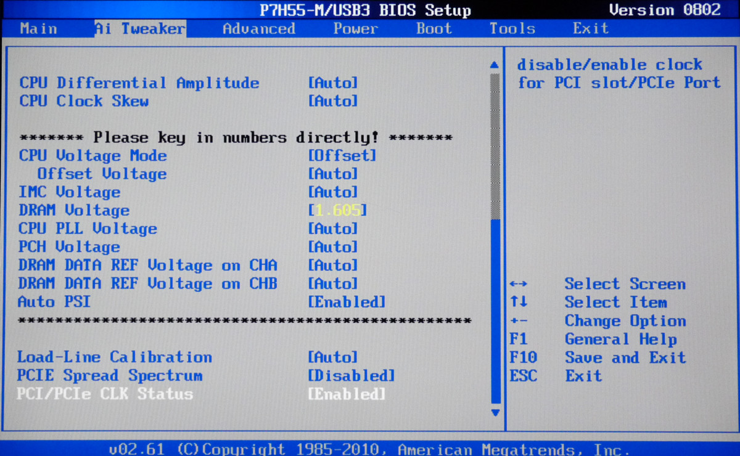Change the CPU PLL Voltage value

tap(333, 229)
